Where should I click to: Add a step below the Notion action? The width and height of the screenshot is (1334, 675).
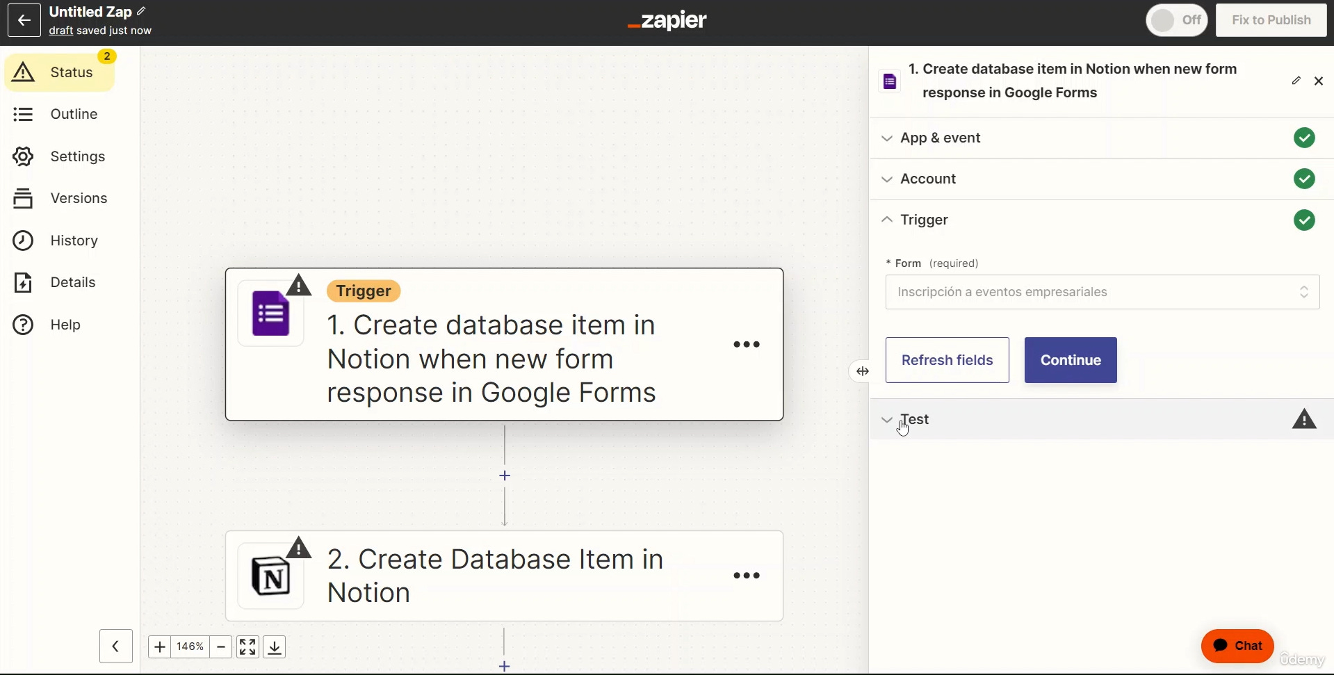point(505,666)
